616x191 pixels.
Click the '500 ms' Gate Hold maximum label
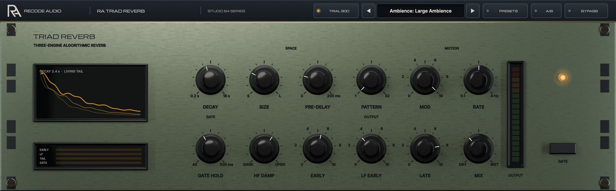[226, 165]
